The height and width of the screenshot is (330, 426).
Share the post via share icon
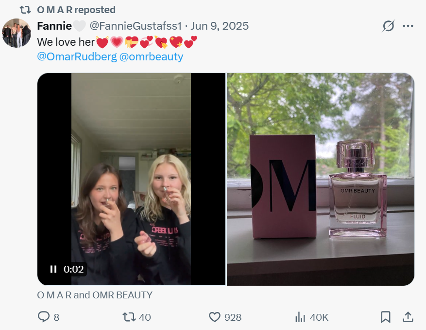(408, 317)
